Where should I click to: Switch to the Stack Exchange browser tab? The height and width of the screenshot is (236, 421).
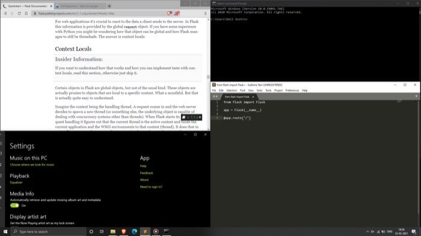(79, 6)
